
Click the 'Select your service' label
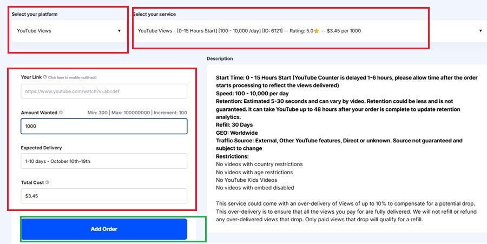tap(154, 14)
